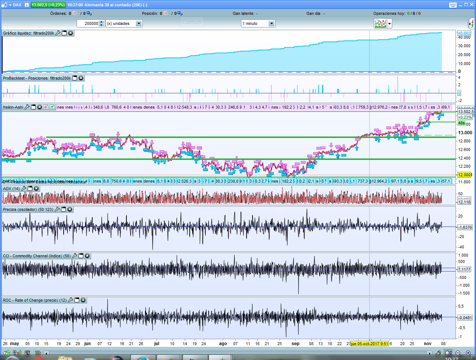Click the gear icon next to Posición
Image resolution: width=476 pixels, height=360 pixels.
click(180, 13)
